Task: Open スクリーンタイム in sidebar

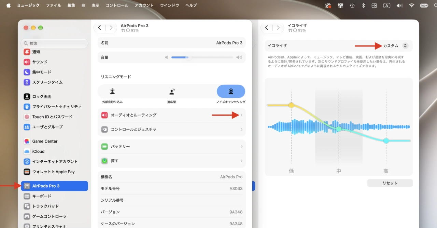Action: [x=55, y=82]
